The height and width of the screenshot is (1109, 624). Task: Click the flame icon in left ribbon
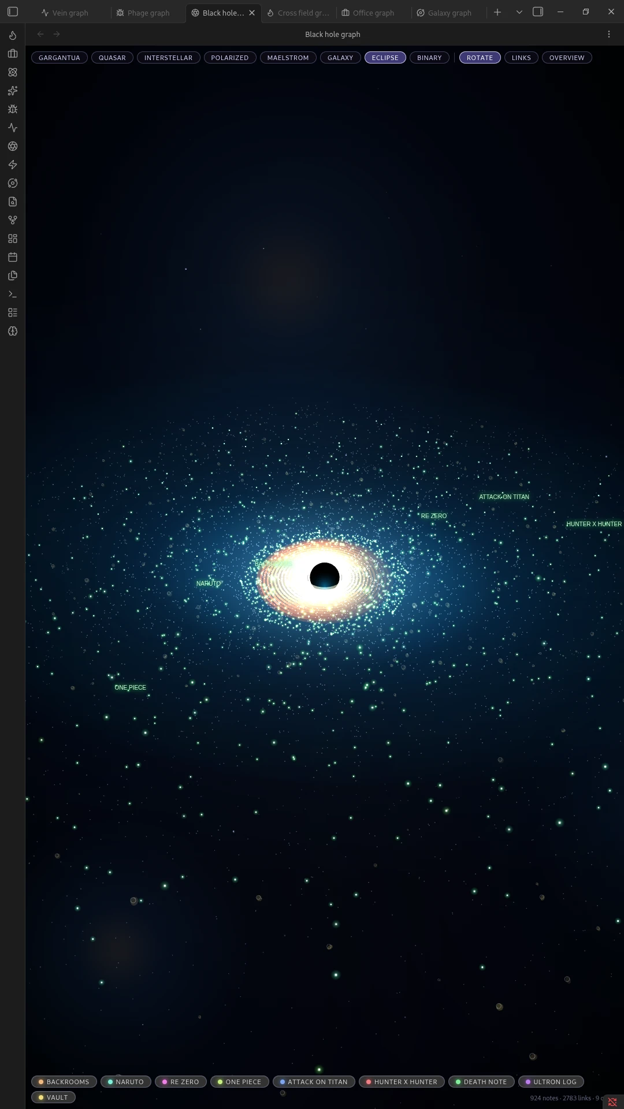click(x=13, y=35)
